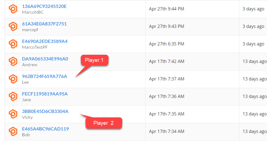Viewport: 267px width, 142px height.
Task: Open player link E4690A2EDE3589A4
Action: pyautogui.click(x=45, y=41)
